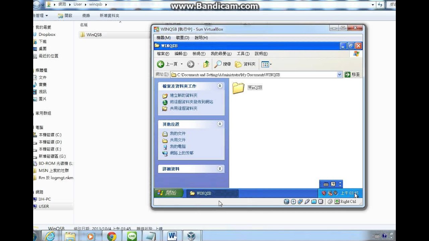Expand the XP address bar dropdown

pos(340,75)
